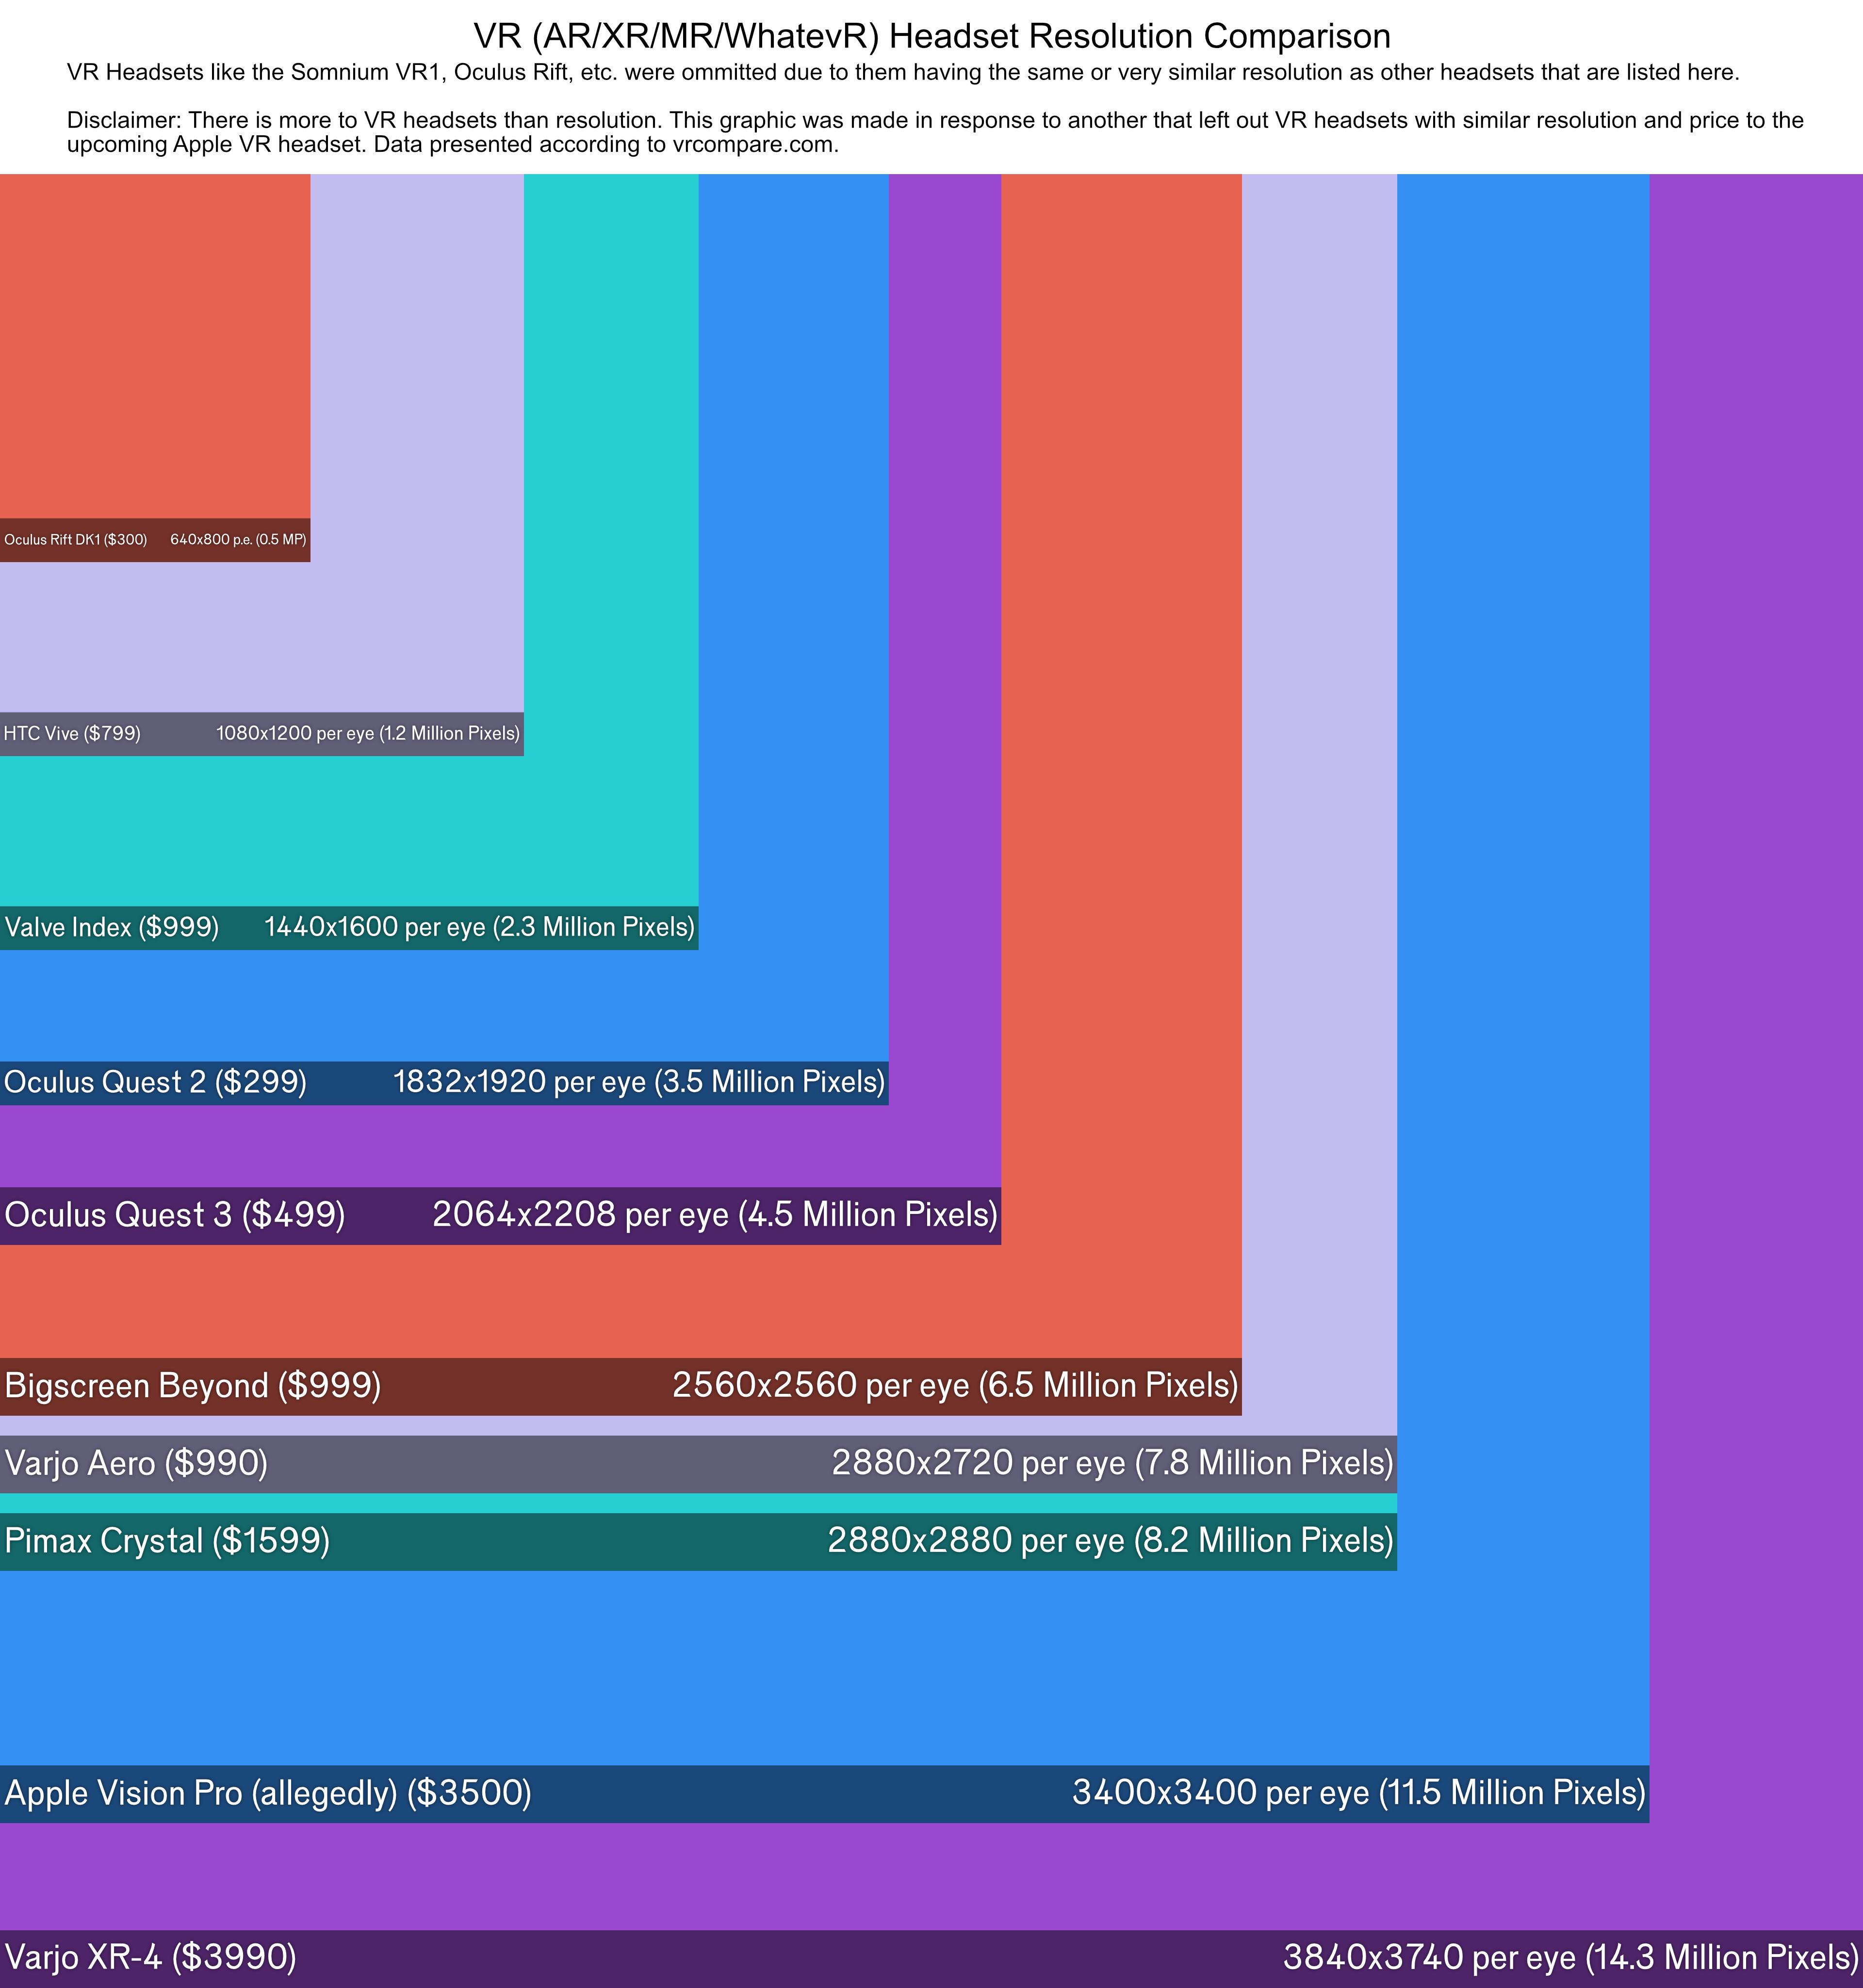Click the 'Oculus Rift DK1 ($300)' label
This screenshot has height=1988, width=1863.
click(x=76, y=540)
